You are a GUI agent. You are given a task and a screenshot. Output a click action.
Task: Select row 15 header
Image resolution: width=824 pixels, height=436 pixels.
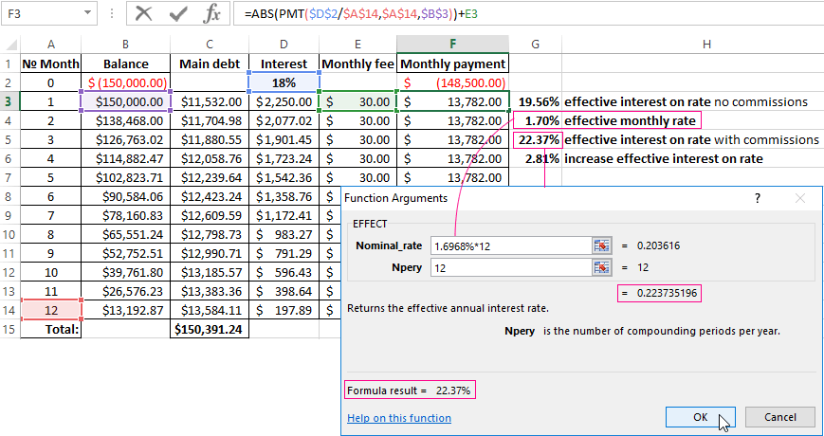(10, 329)
